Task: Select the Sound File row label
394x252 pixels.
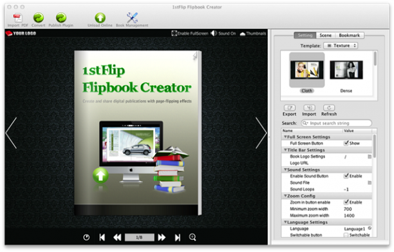Action: (x=300, y=182)
